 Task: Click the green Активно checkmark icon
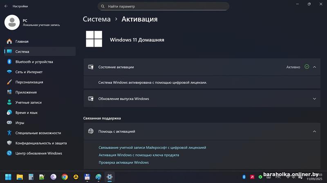(x=307, y=67)
